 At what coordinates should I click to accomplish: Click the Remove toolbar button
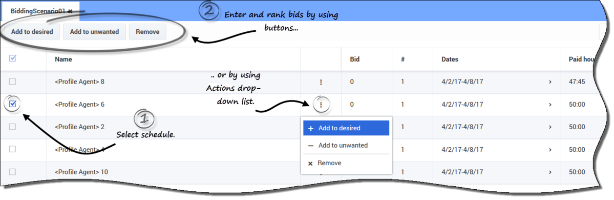[x=147, y=32]
